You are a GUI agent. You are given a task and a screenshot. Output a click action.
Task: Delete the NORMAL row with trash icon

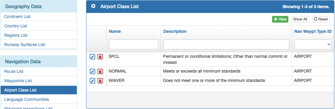click(x=100, y=71)
